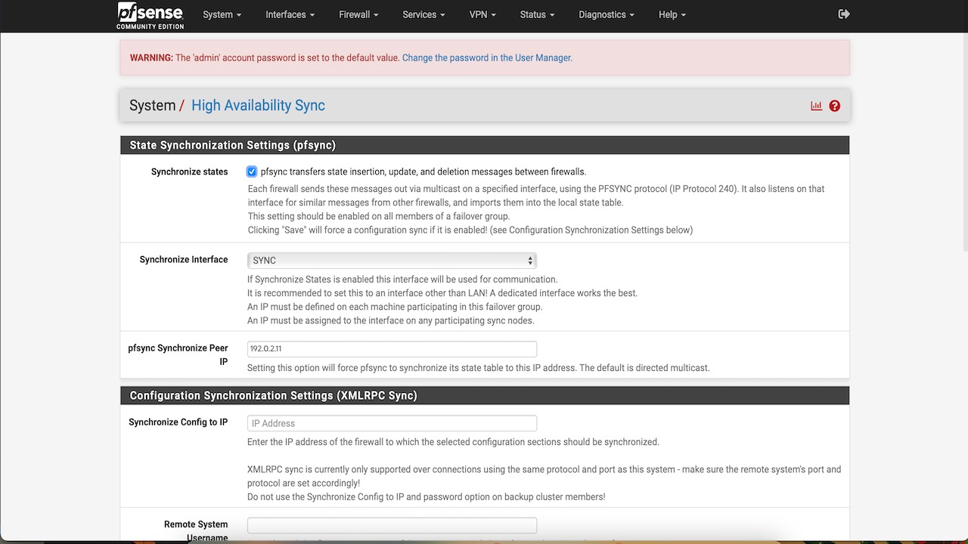Open the Help menu
Viewport: 968px width, 544px height.
pyautogui.click(x=671, y=14)
